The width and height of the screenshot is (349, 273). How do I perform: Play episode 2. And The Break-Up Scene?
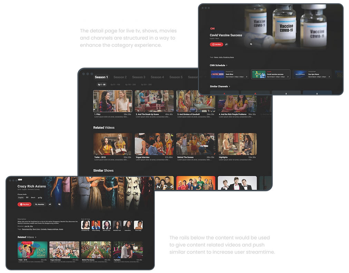[x=154, y=101]
